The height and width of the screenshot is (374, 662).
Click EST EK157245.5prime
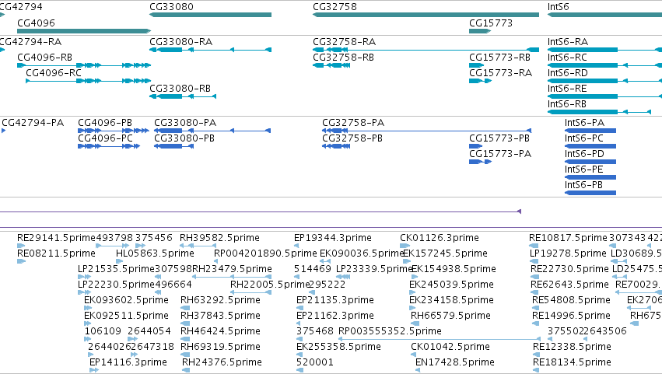445,253
